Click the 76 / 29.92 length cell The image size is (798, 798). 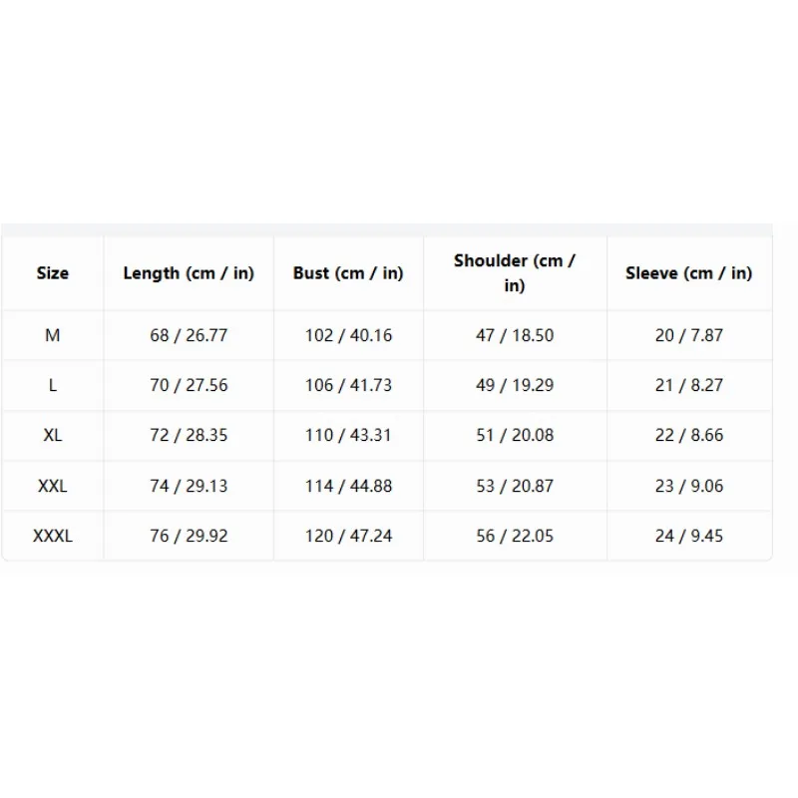click(x=189, y=536)
